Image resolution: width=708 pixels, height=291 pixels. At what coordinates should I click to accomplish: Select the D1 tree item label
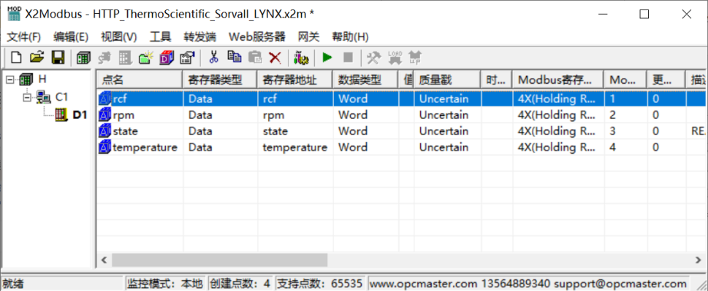point(80,115)
